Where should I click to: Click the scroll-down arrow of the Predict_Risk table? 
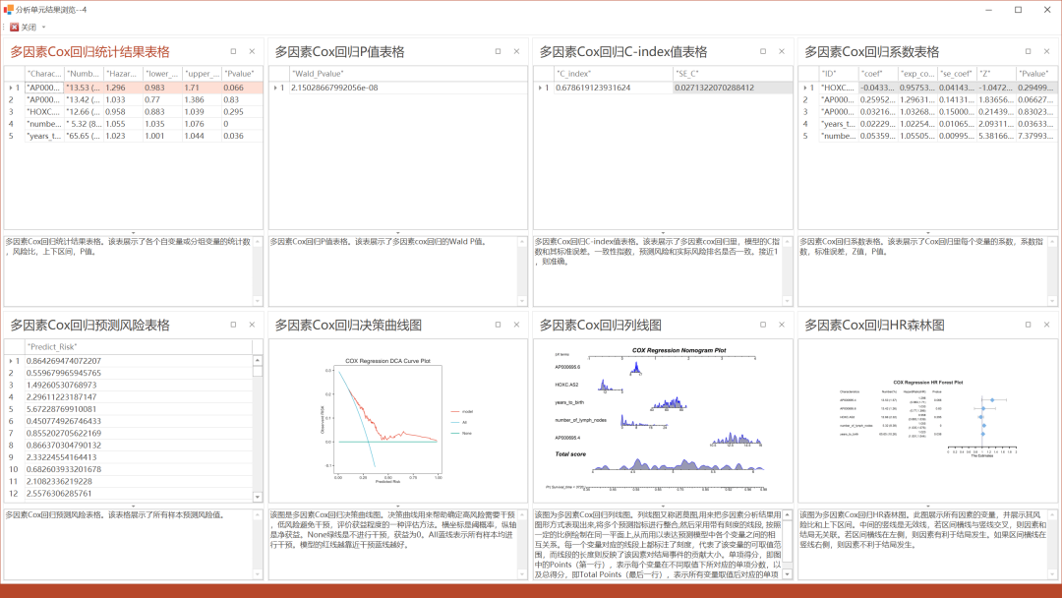coord(258,497)
